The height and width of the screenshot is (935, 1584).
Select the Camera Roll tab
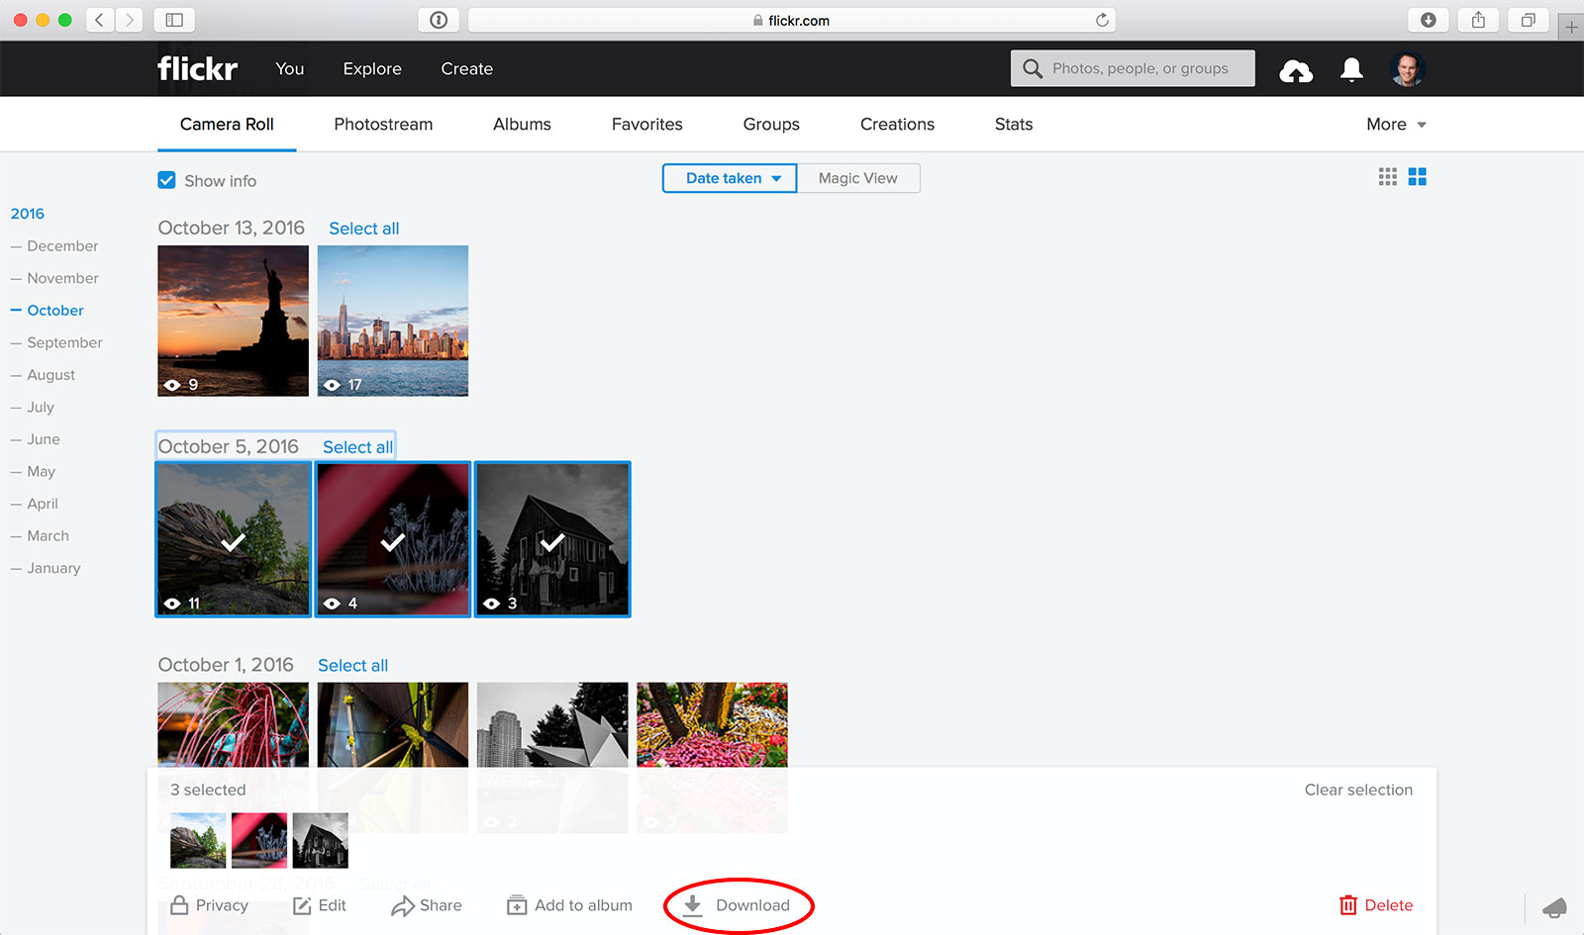pyautogui.click(x=227, y=124)
